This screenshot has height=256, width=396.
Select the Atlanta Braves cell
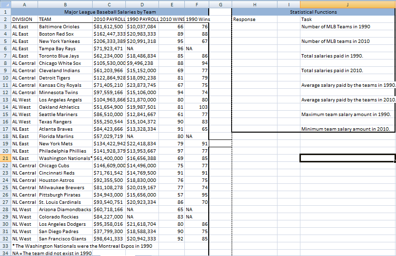tap(65, 129)
